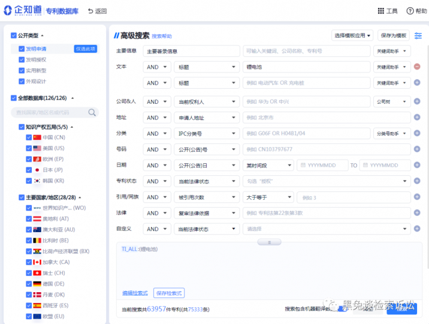The image size is (429, 324).
Task: Open the 复审法律依据 field dropdown
Action: (x=207, y=213)
